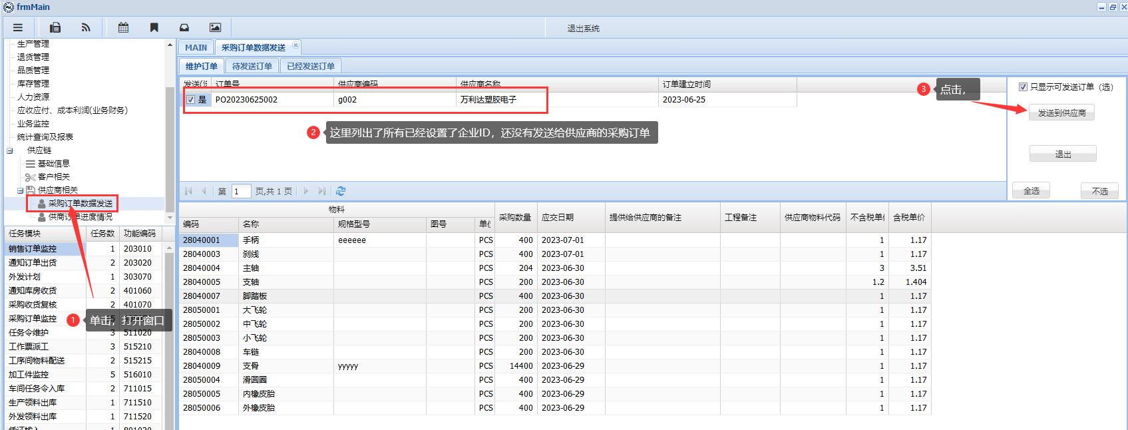
Task: Toggle 只显示可发送订单 checkbox
Action: (1023, 87)
